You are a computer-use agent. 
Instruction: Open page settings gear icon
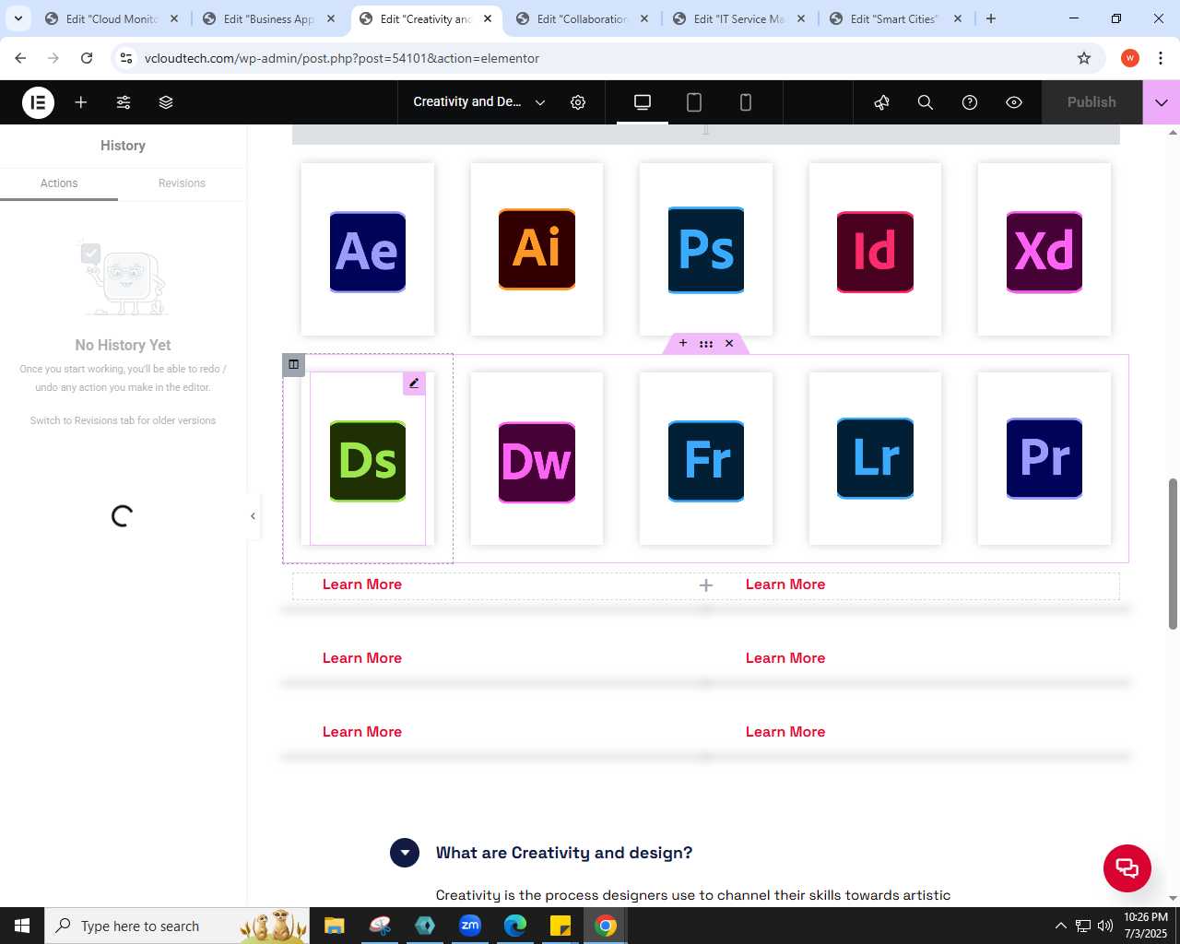point(578,102)
